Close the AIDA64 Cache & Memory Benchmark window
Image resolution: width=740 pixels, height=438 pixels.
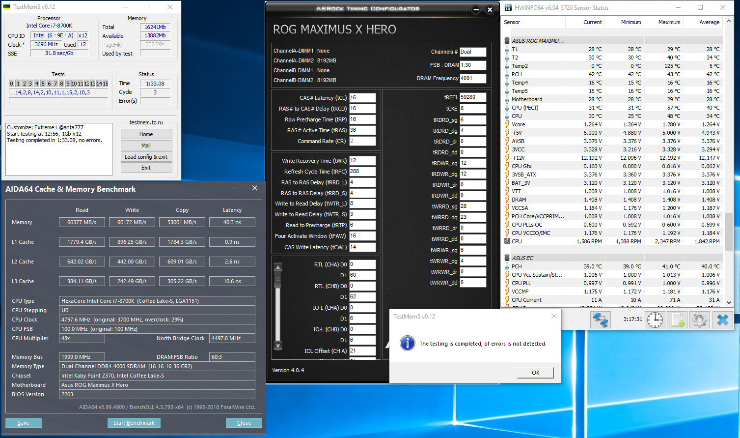point(254,188)
